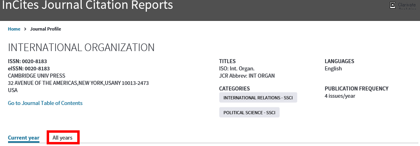420x146 pixels.
Task: Click the Clarivate Analytics logo text
Action: click(x=407, y=6)
